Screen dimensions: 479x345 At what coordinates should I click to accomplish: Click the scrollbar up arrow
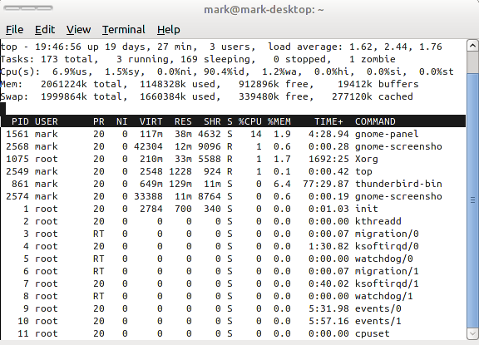click(472, 46)
